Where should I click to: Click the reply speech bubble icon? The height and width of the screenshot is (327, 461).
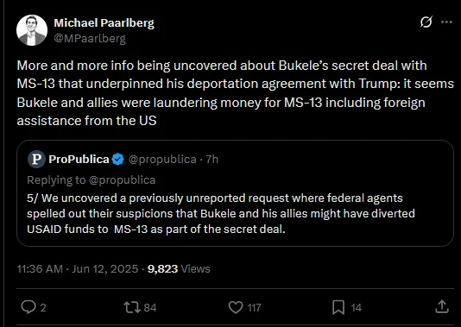pyautogui.click(x=28, y=307)
